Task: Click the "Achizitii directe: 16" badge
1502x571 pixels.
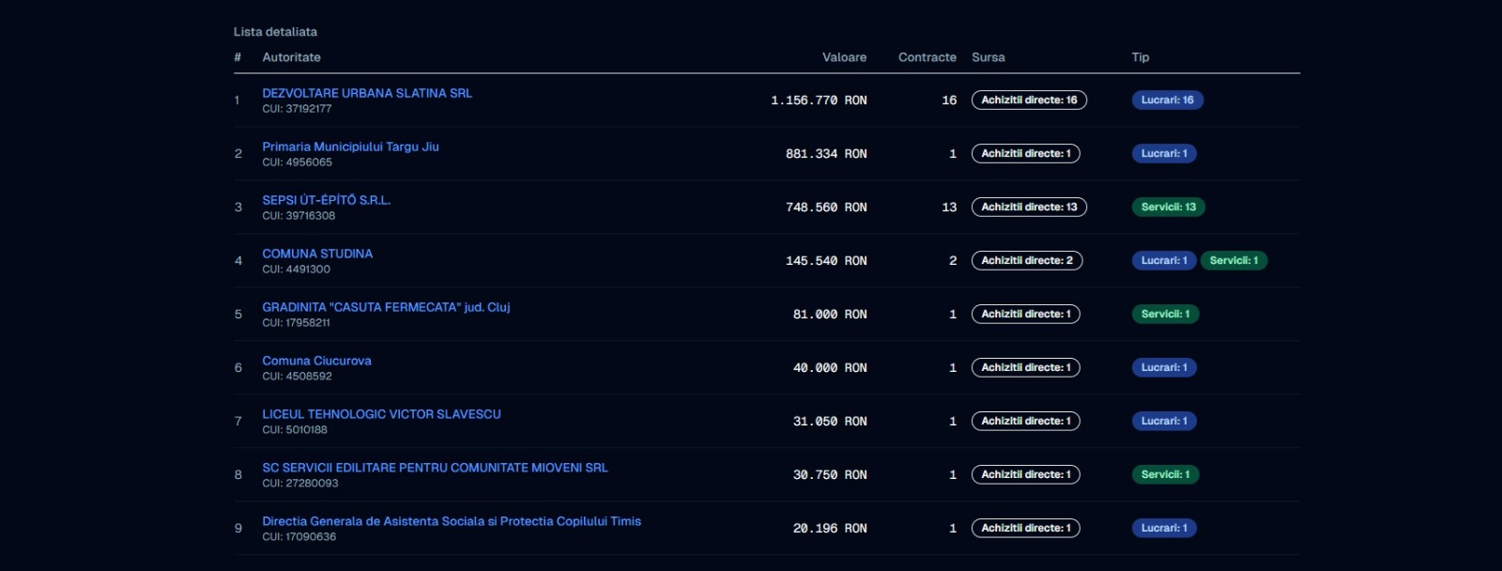Action: tap(1029, 100)
